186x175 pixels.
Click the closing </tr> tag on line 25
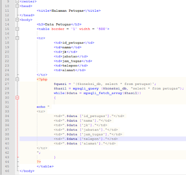(x=42, y=75)
